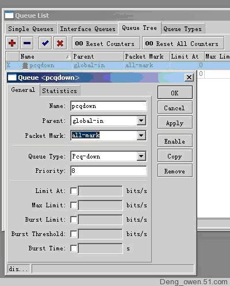Viewport: 230px width, 286px height.
Task: Switch to Interface Queues tab
Action: click(x=88, y=29)
